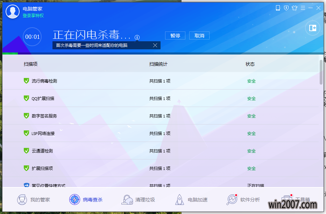Viewport: 326px width, 214px height.
Task: Select the 流行病毒检测 scan item text
Action: (44, 81)
